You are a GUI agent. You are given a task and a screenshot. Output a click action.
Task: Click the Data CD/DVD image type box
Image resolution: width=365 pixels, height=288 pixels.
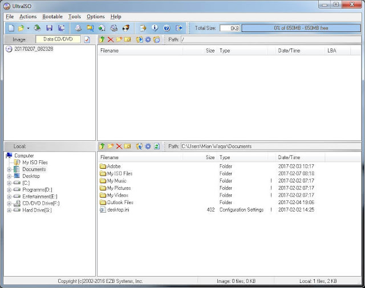tap(58, 39)
